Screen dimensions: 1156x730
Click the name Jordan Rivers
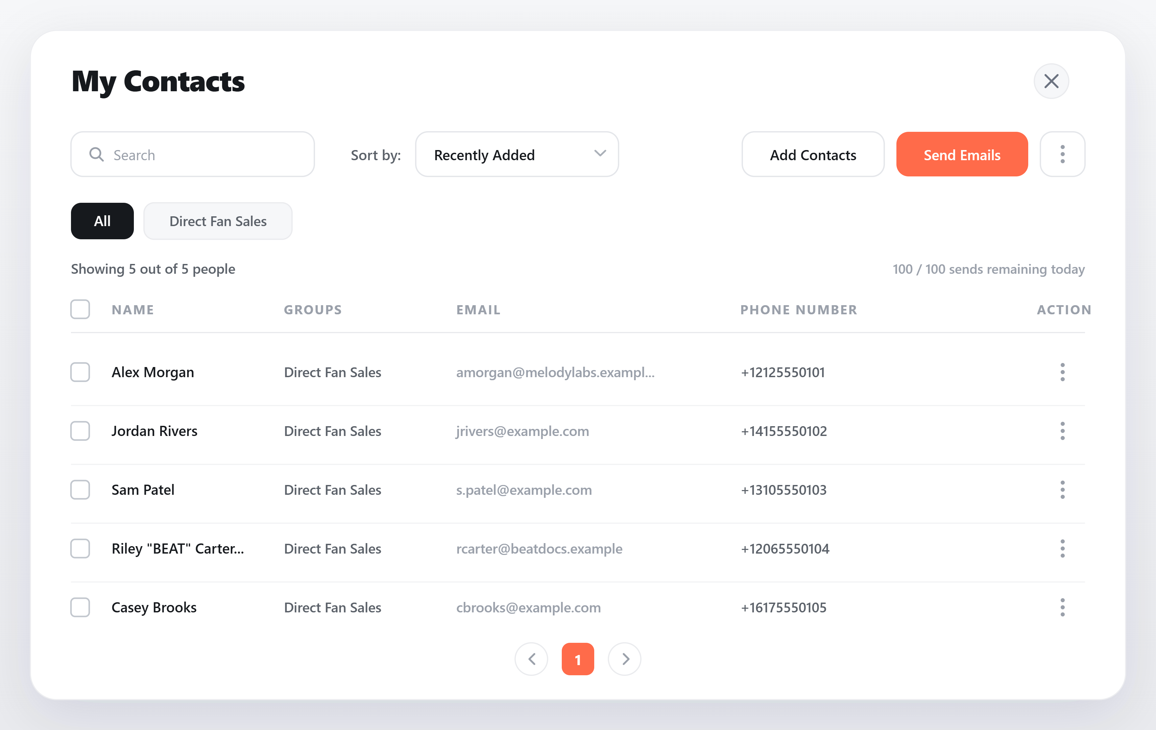pyautogui.click(x=154, y=431)
